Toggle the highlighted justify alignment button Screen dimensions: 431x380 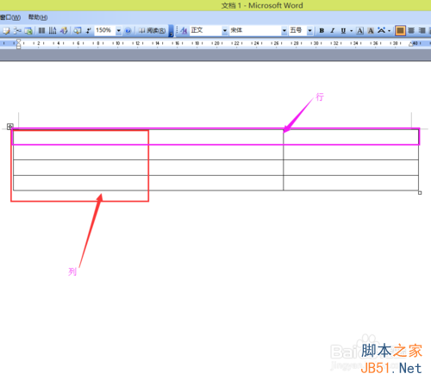400,30
